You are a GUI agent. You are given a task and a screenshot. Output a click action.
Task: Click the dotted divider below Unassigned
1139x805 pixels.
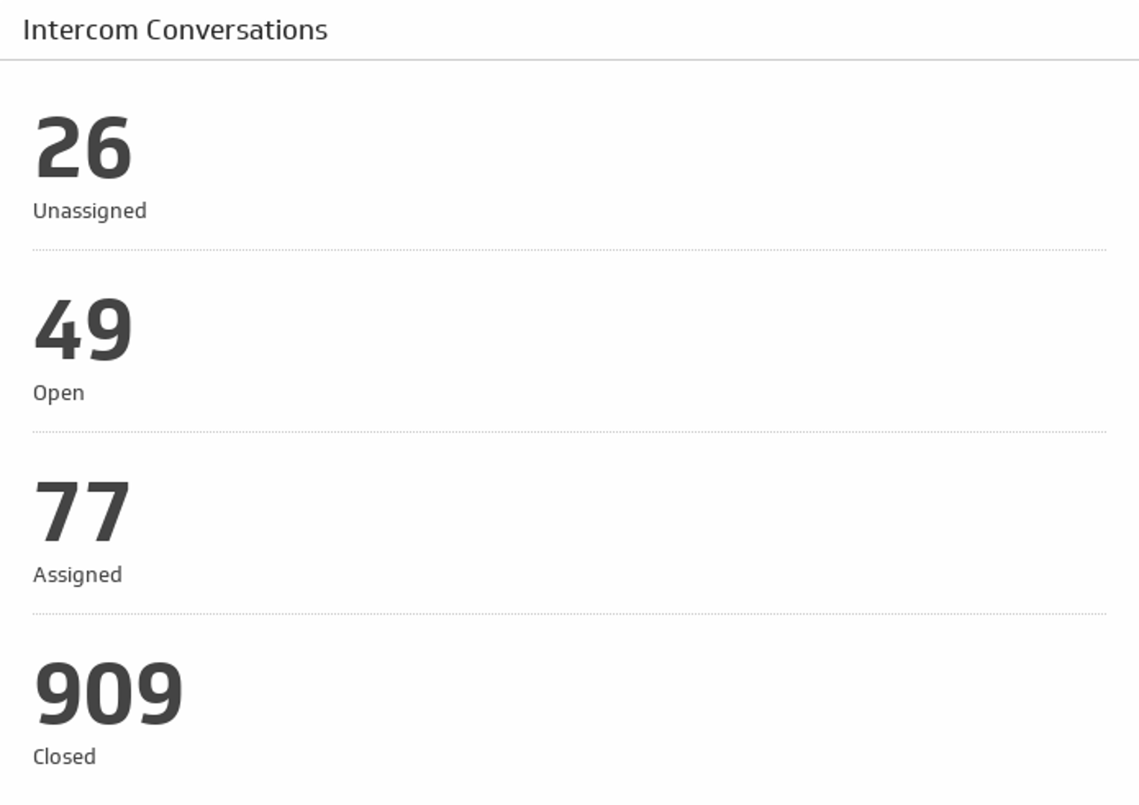pos(569,250)
